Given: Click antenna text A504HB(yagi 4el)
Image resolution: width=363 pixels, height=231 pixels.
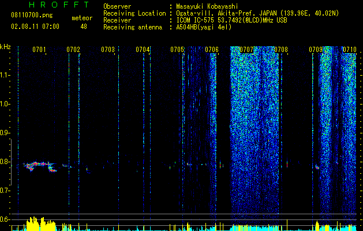Looking at the screenshot, I should [204, 27].
